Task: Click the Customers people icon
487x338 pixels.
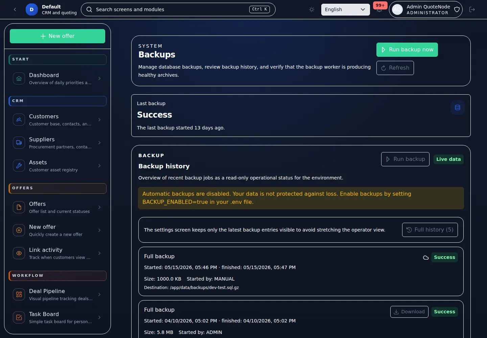Action: 19,120
